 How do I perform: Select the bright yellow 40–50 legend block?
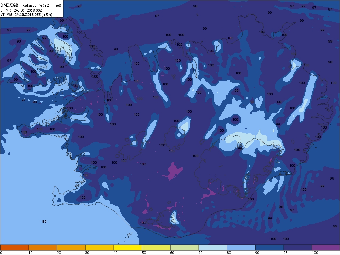click(x=128, y=248)
